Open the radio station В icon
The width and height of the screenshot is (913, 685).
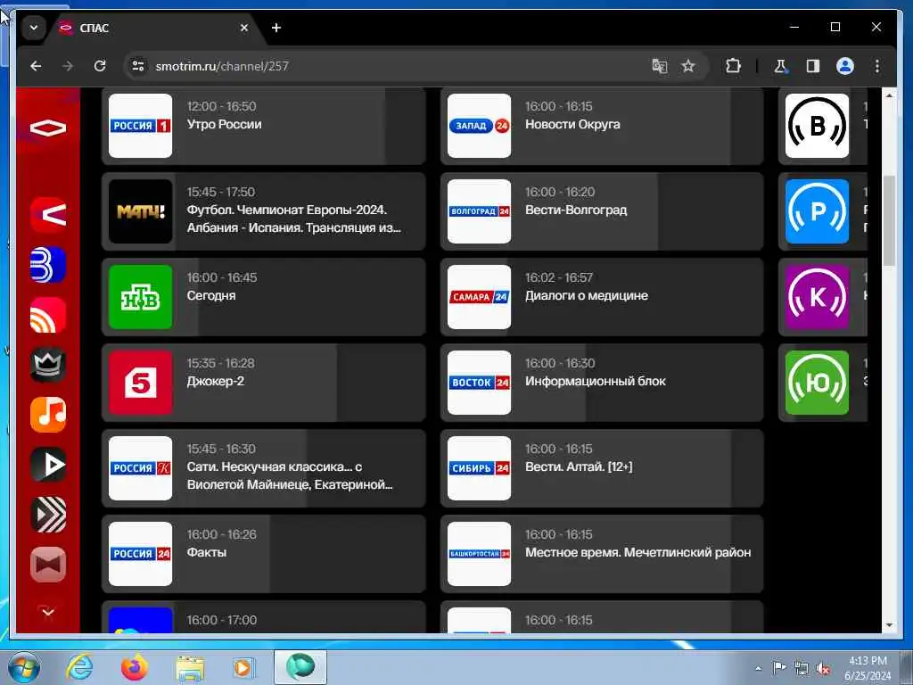pos(817,126)
